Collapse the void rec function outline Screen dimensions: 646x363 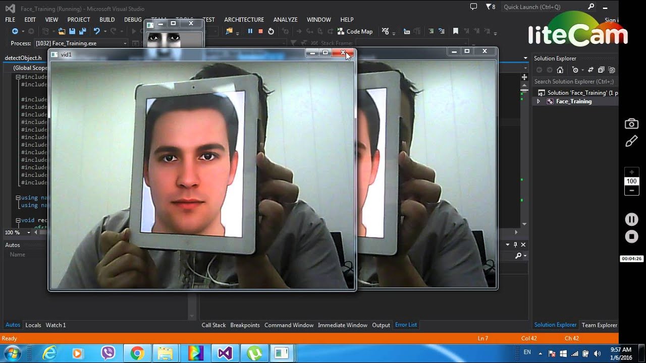(x=18, y=220)
